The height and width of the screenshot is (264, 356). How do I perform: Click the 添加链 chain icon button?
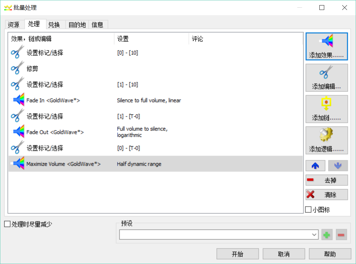pos(326,109)
